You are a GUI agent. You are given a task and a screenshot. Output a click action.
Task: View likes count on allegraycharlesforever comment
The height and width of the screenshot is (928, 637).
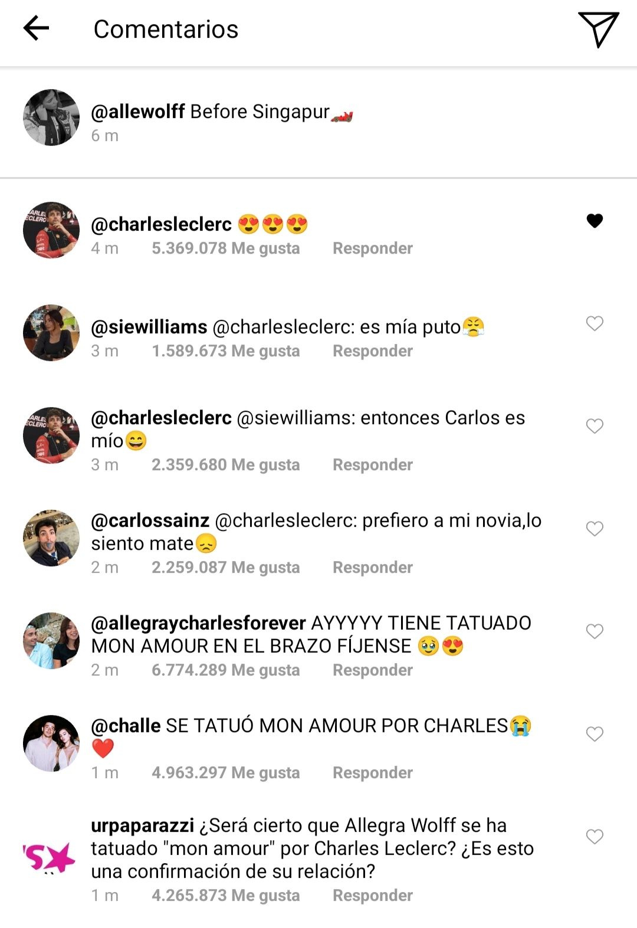(x=226, y=670)
